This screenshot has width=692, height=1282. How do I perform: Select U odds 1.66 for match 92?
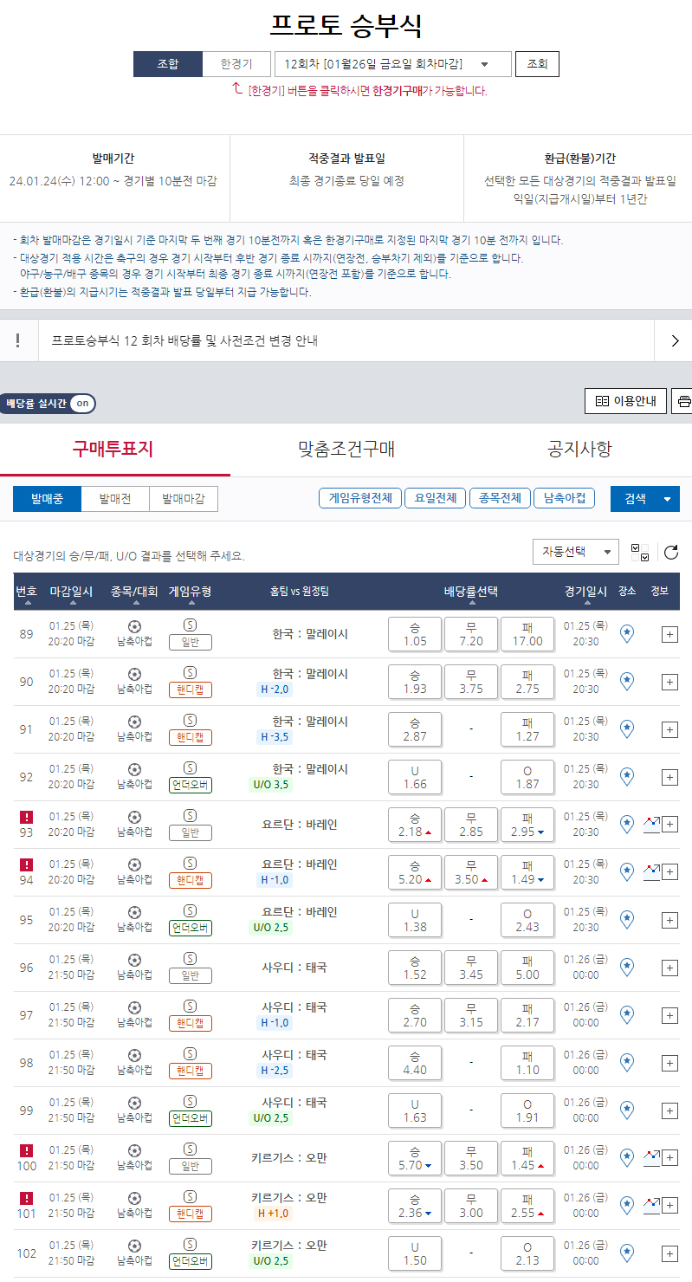click(415, 777)
